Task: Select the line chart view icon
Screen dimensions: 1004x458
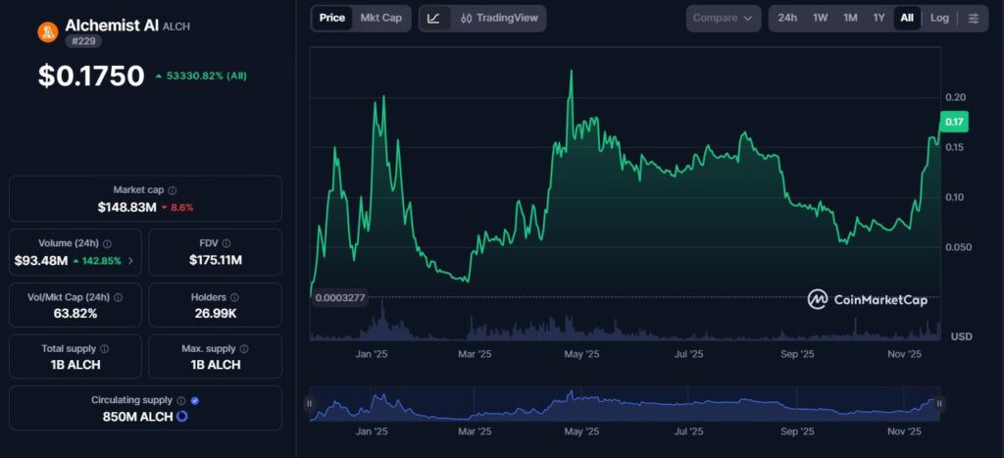Action: [x=434, y=18]
